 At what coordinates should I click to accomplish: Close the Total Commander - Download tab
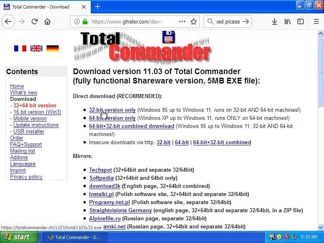coord(84,7)
